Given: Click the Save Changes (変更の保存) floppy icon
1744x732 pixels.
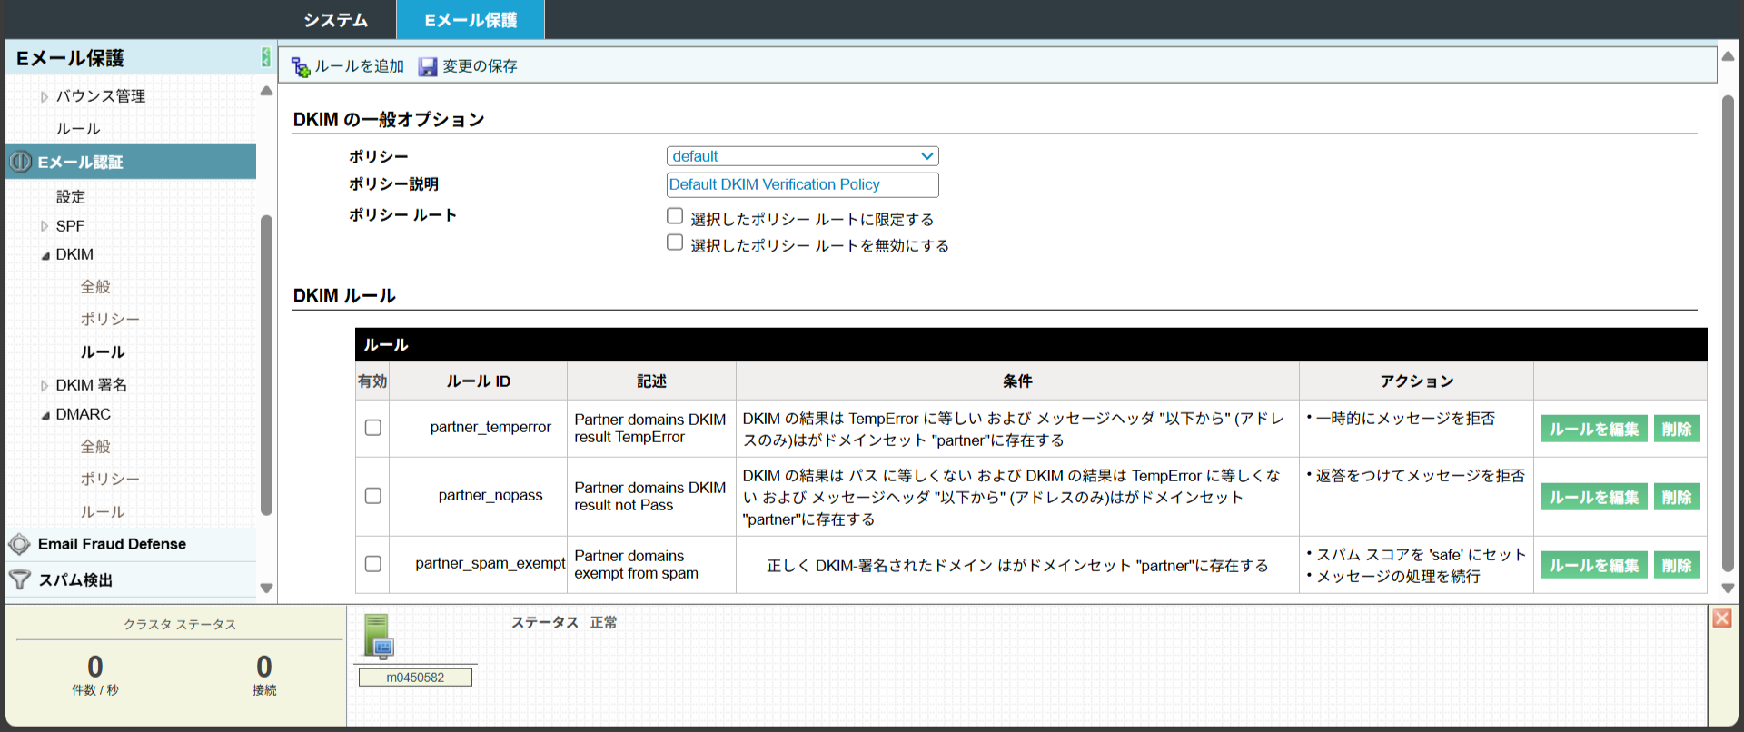Looking at the screenshot, I should pos(428,67).
